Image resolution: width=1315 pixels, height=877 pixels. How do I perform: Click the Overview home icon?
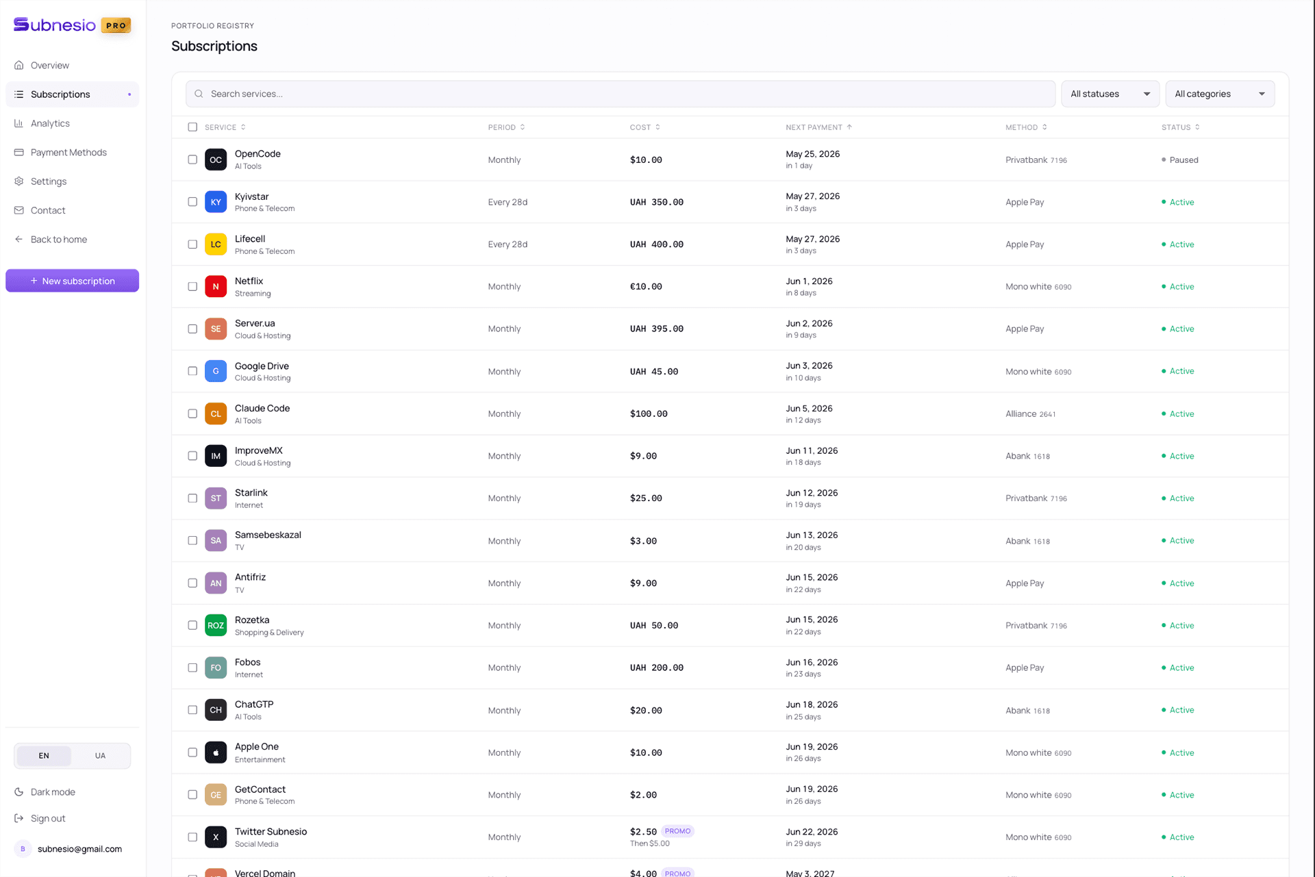point(19,65)
